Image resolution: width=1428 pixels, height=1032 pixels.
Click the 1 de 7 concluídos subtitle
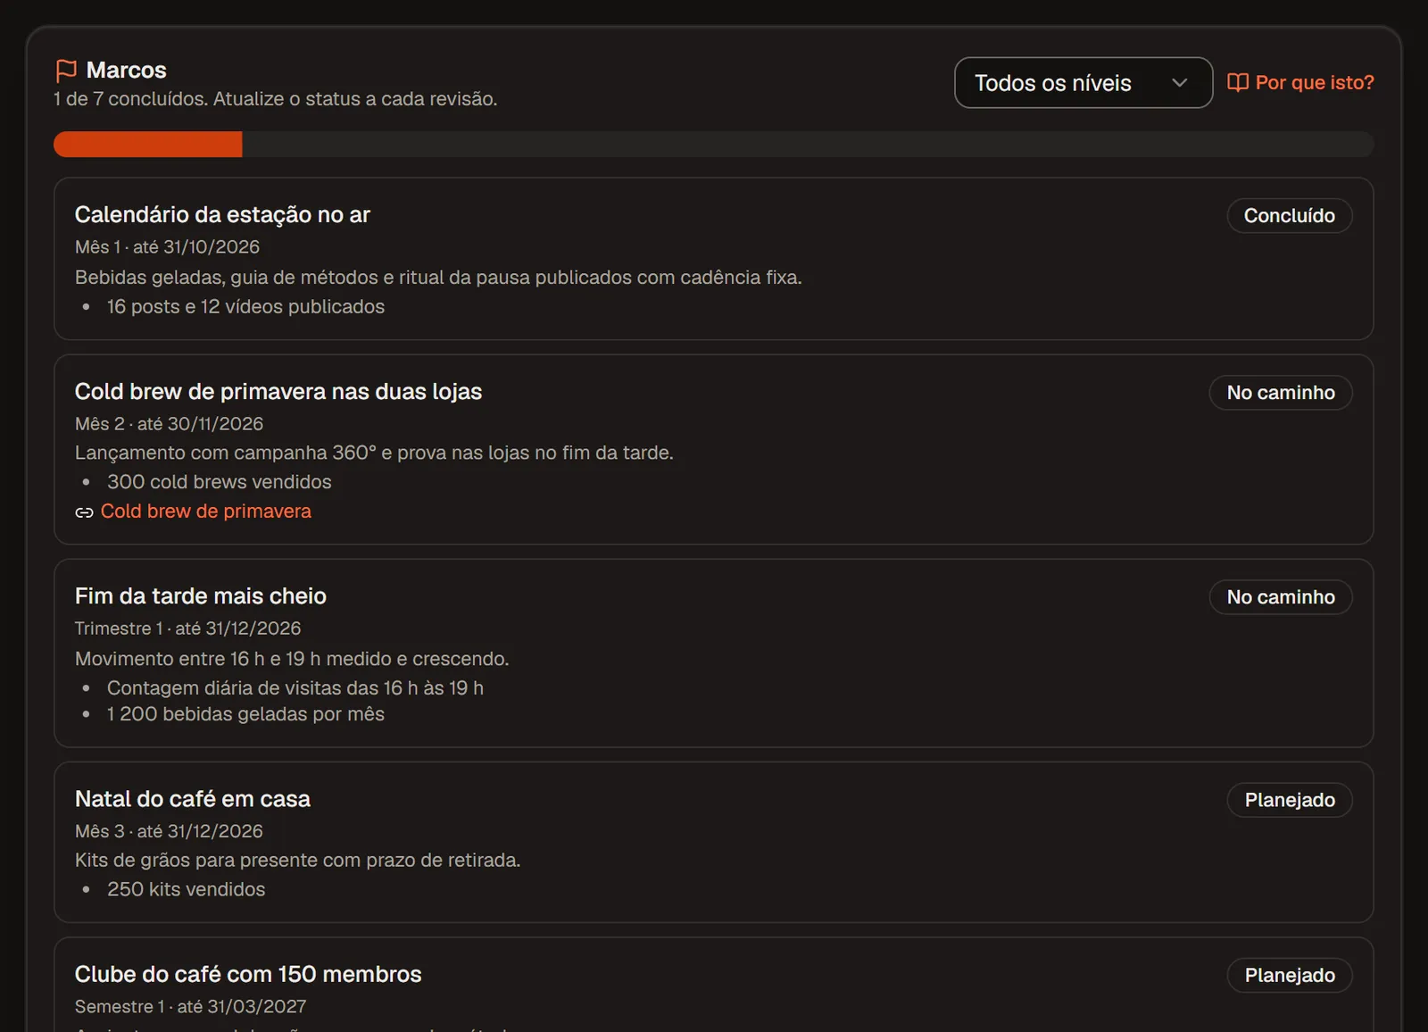click(275, 99)
